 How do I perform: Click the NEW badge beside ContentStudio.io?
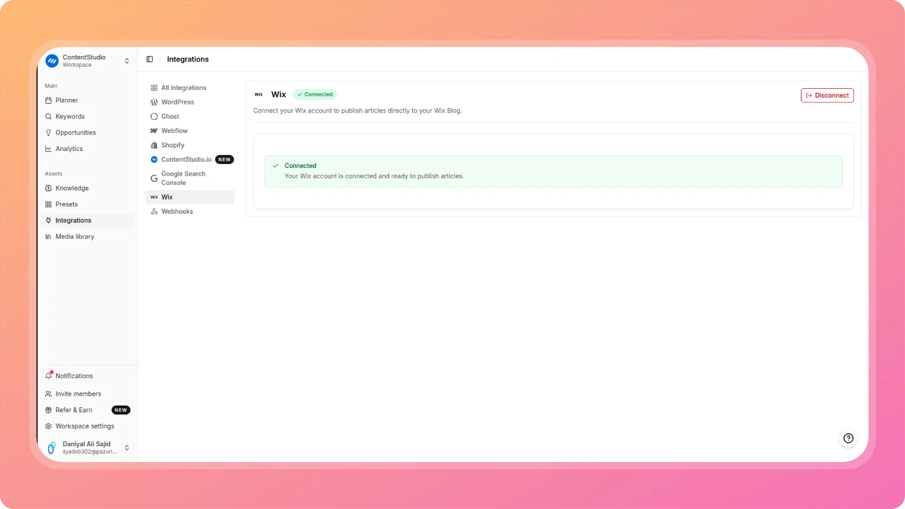pos(225,159)
